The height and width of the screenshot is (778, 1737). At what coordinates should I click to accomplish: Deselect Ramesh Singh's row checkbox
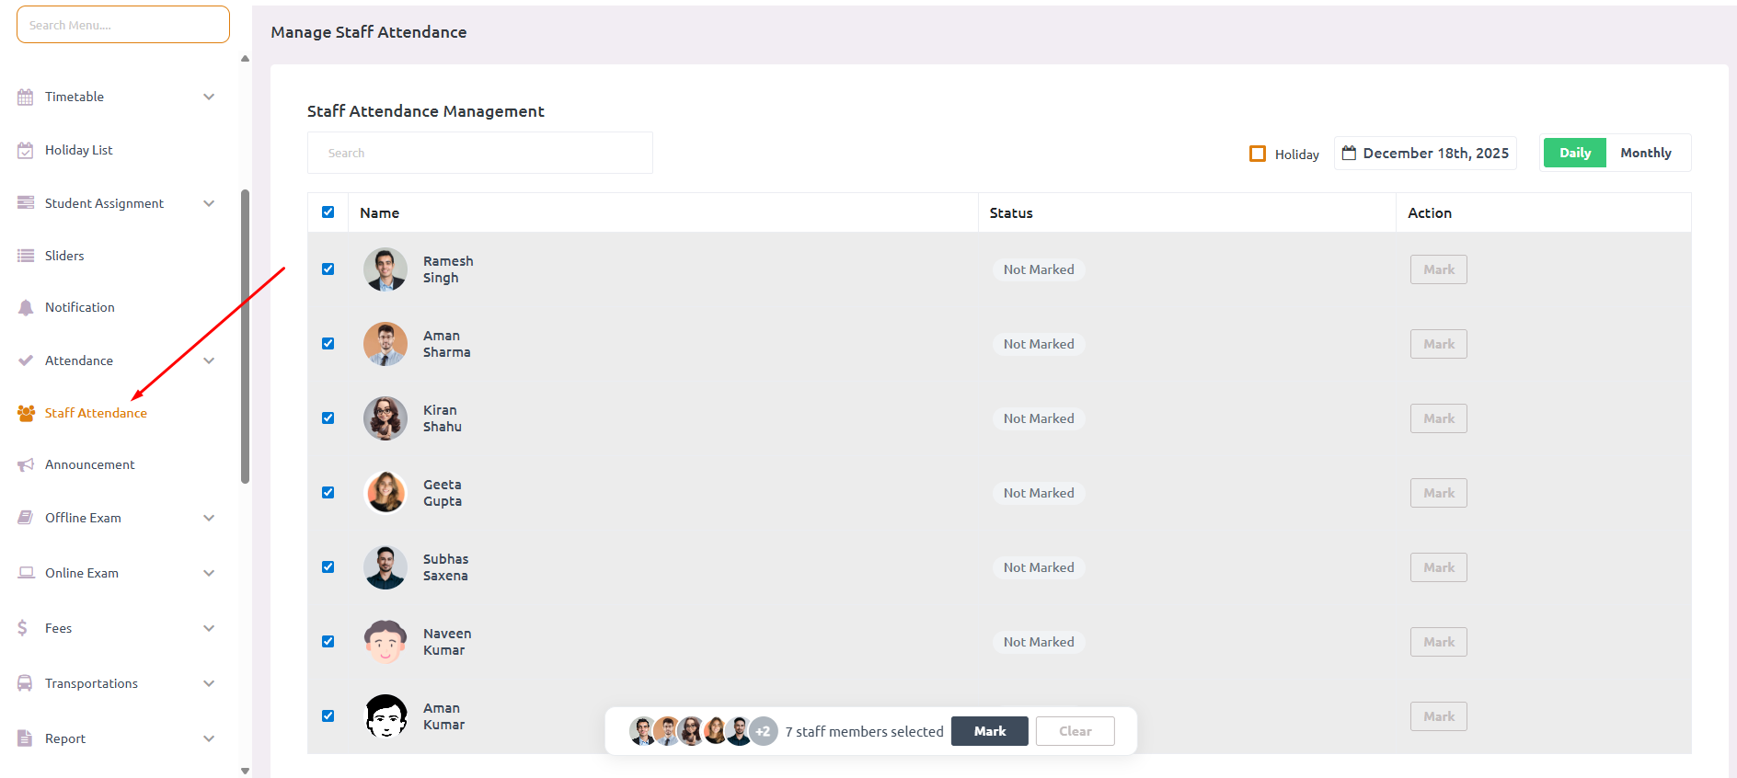pos(328,269)
